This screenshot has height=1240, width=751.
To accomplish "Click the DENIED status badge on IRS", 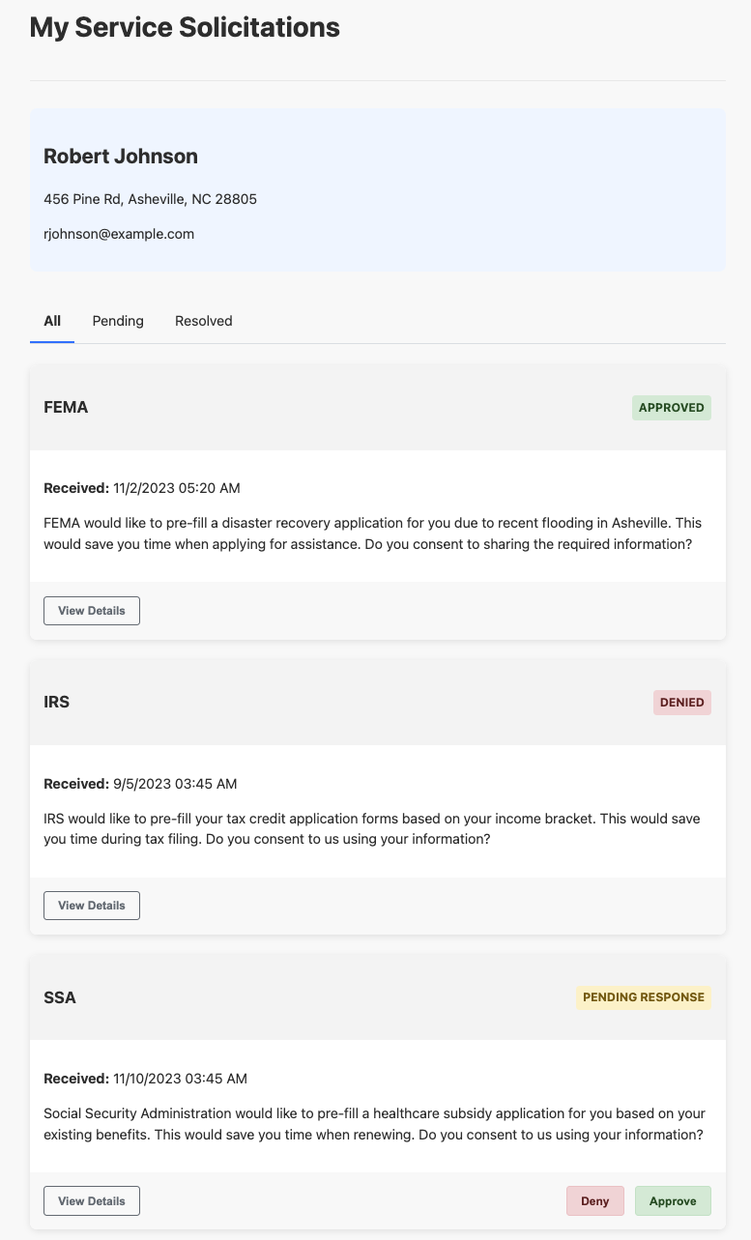I will 682,703.
